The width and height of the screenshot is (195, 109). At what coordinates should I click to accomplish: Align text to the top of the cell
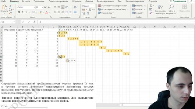click(x=55, y=7)
